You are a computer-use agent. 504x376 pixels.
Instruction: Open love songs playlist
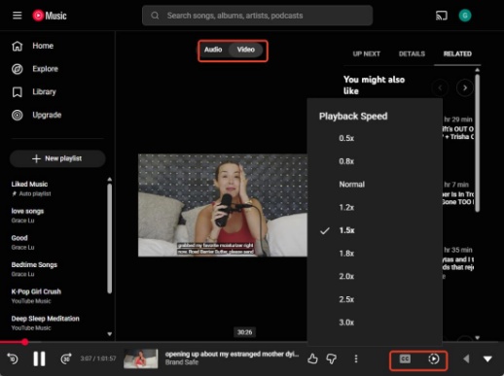tap(27, 216)
